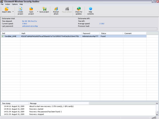This screenshot has height=119, width=159.
Task: Click the found password Administratorship777
Action: point(90,36)
